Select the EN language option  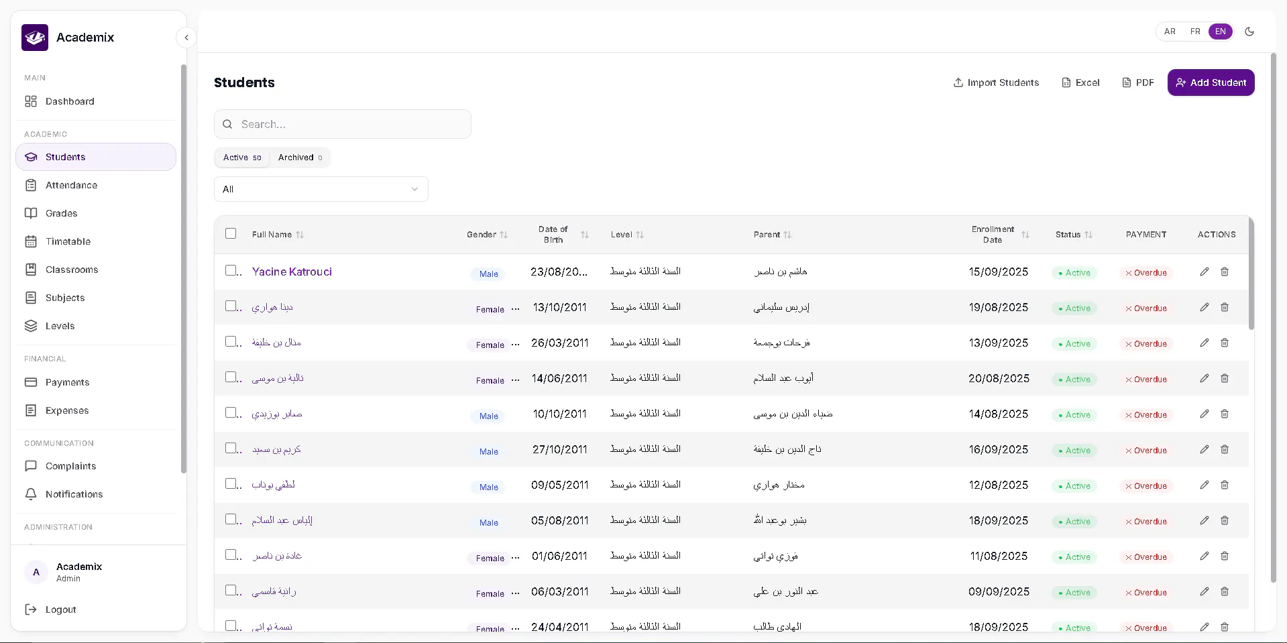[1221, 32]
